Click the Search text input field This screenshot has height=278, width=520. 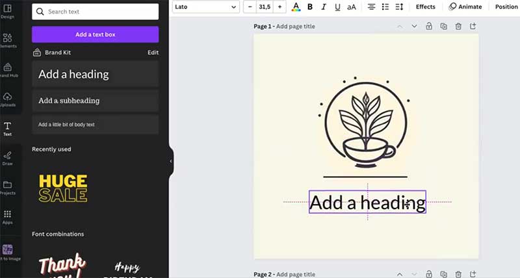click(95, 12)
